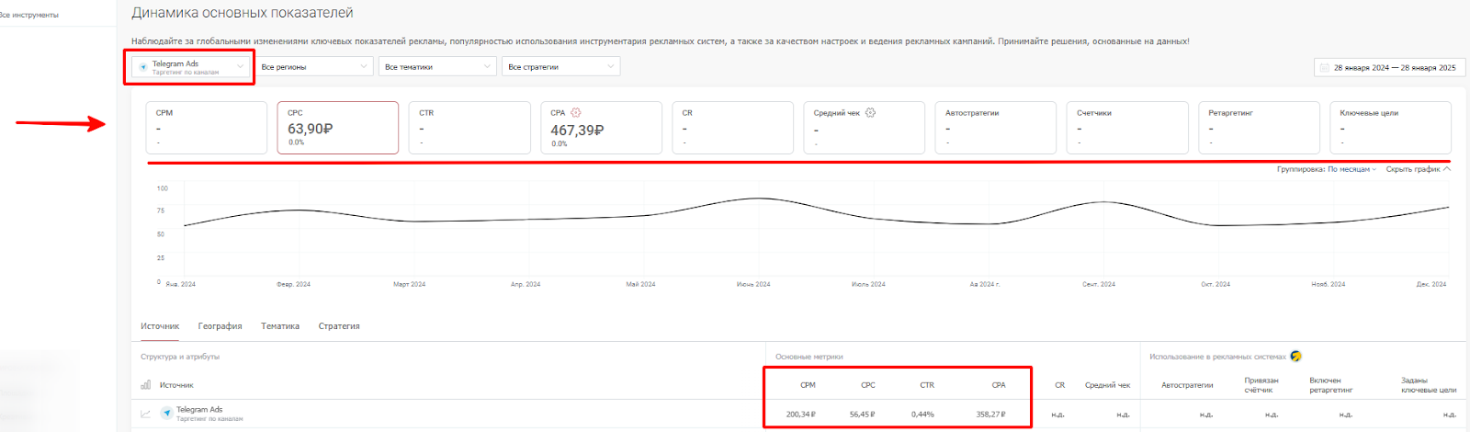Change grouping via По месяцам selector
The height and width of the screenshot is (432, 1470).
[1351, 169]
